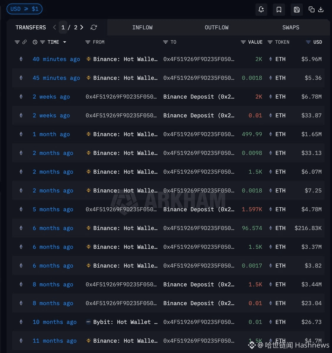Click ETH token icon in $33.87 row
Viewport: 332px width, 353px height.
[x=270, y=115]
